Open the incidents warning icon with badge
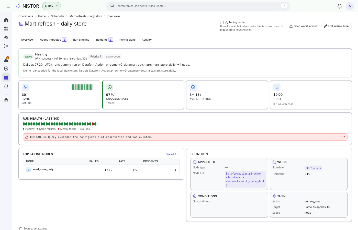Image resolution: width=358 pixels, height=230 pixels. click(6, 60)
